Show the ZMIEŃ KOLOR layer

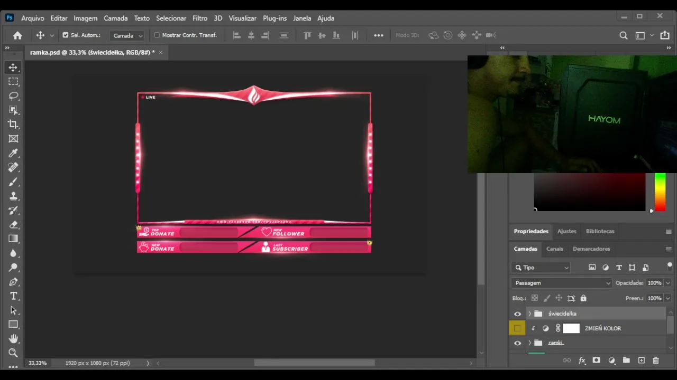(517, 328)
